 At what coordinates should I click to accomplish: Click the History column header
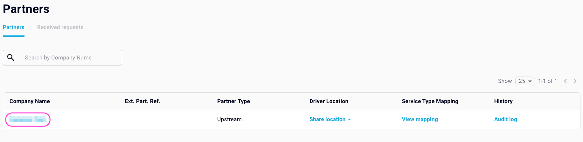503,101
